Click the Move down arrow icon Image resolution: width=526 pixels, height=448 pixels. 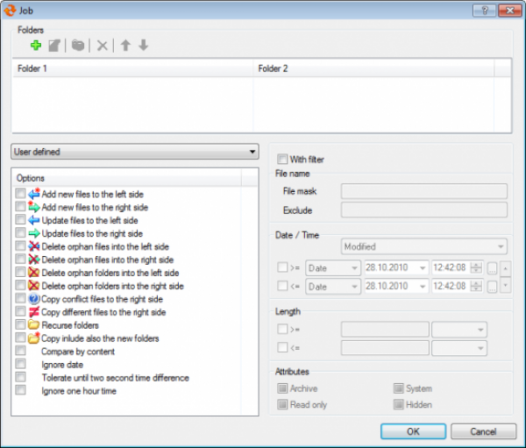tap(143, 46)
